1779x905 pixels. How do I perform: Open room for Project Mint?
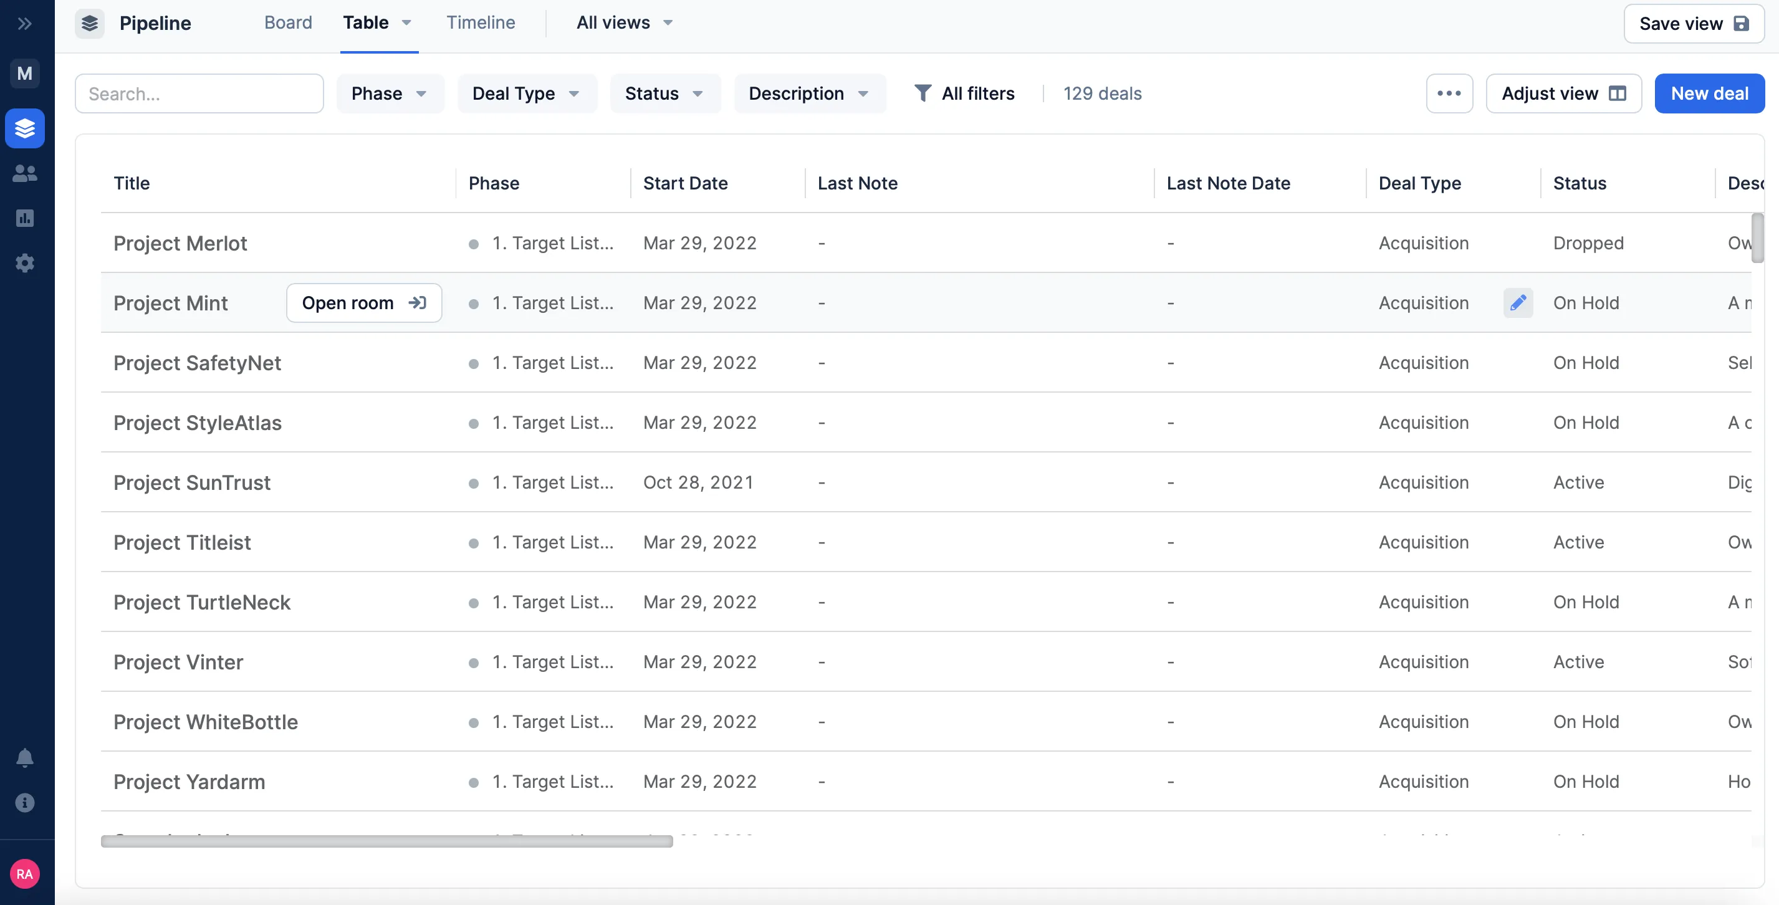click(x=363, y=302)
